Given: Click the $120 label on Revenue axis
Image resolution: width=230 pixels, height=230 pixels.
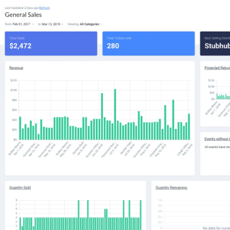Looking at the screenshot, I should 14,80.
